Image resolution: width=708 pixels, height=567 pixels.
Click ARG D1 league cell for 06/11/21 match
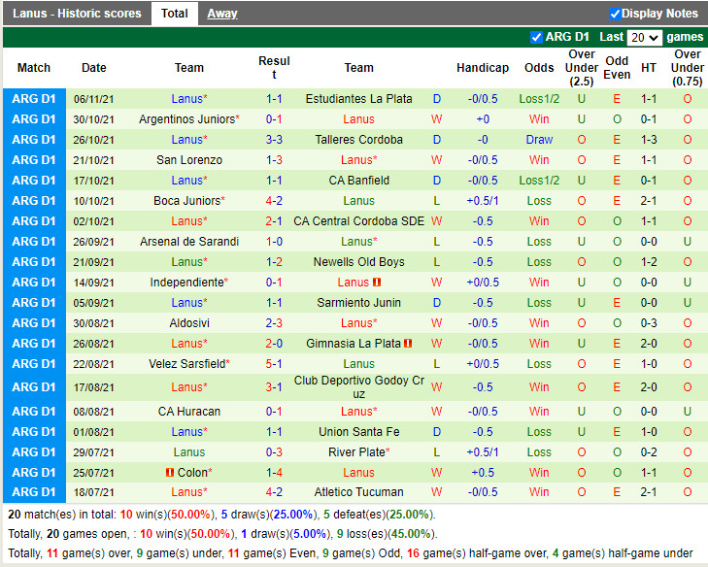[x=34, y=99]
